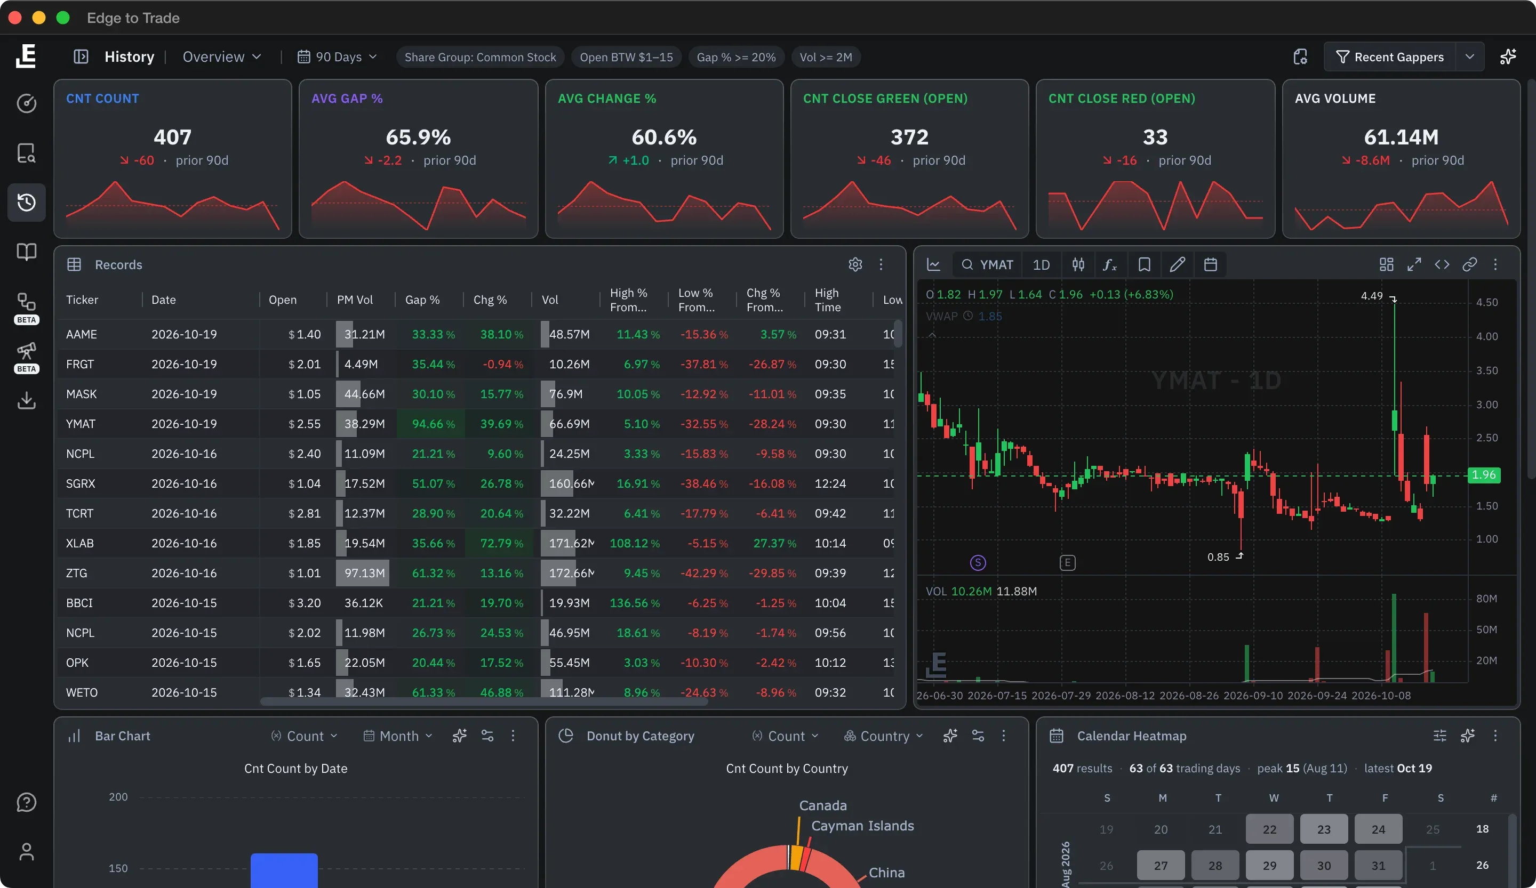Image resolution: width=1536 pixels, height=888 pixels.
Task: Open the journal book icon in sidebar
Action: pyautogui.click(x=26, y=252)
